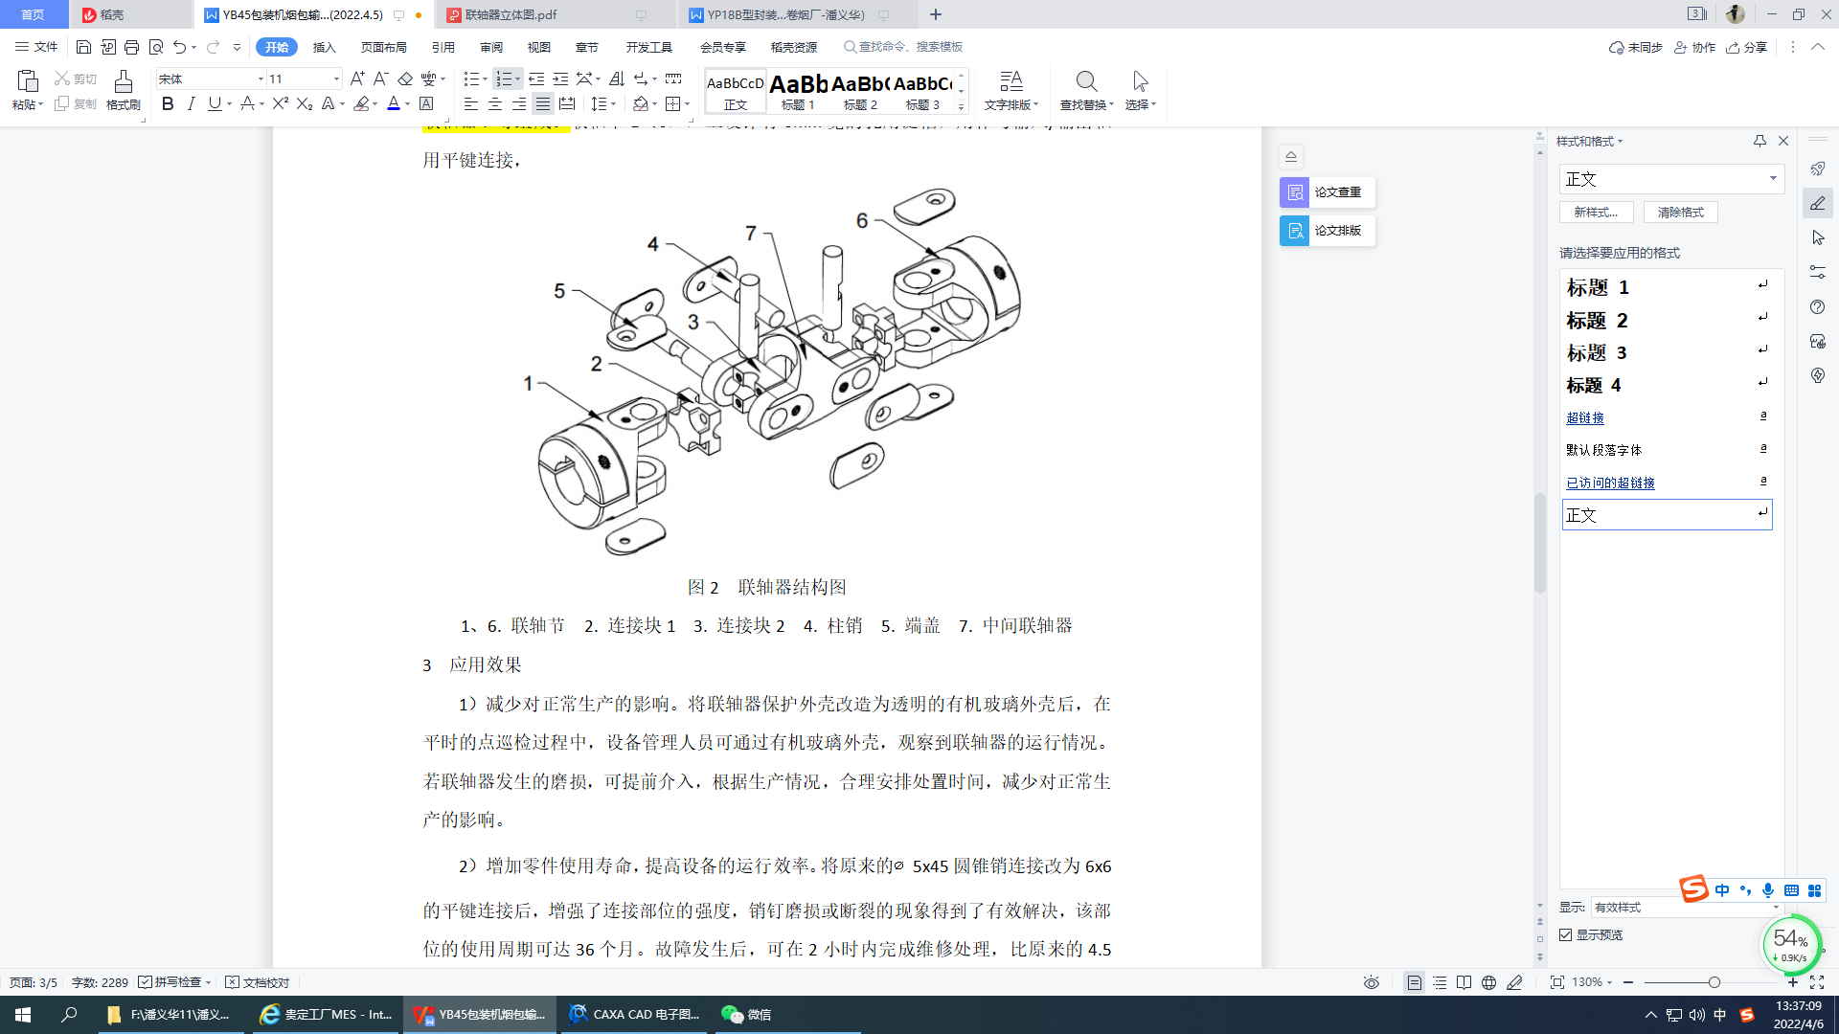Click the distributed alignment icon

click(567, 103)
